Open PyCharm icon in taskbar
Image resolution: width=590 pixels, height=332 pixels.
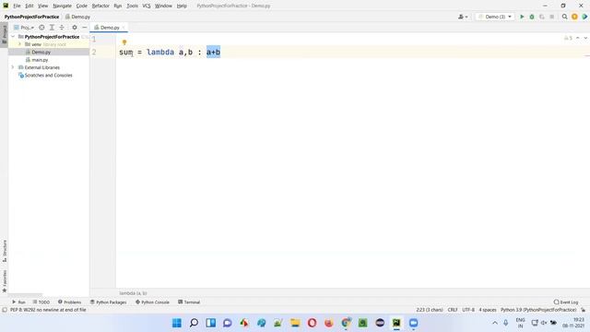pos(396,323)
